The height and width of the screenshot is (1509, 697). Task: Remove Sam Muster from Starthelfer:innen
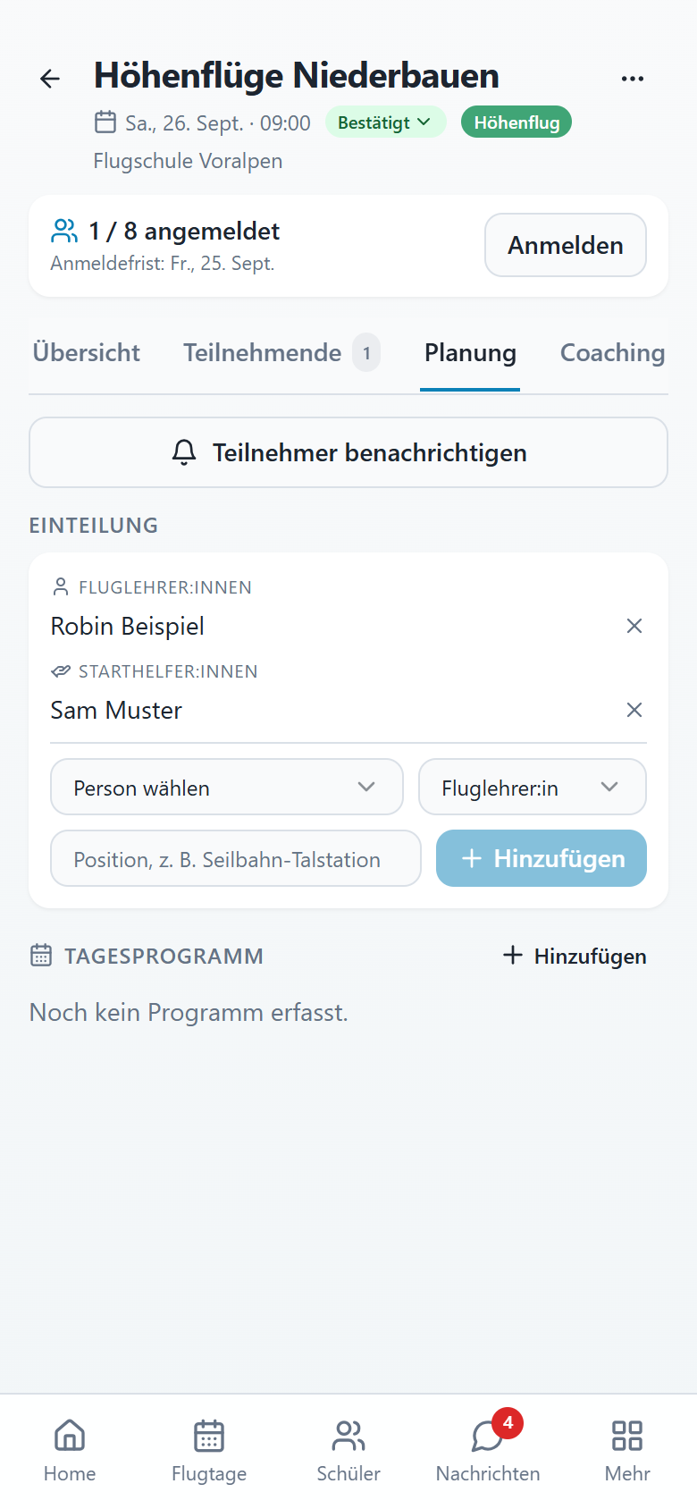[634, 710]
